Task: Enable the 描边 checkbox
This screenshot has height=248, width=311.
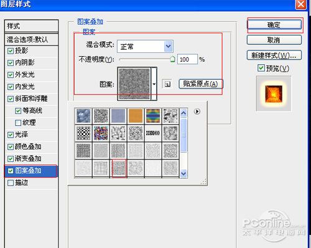Action: [x=11, y=183]
